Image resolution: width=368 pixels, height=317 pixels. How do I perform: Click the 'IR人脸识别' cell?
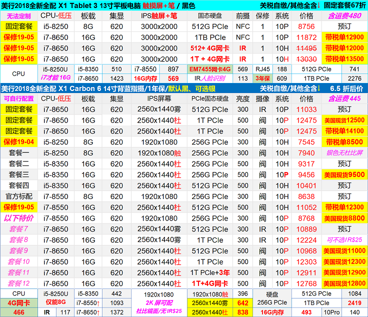pos(210,78)
